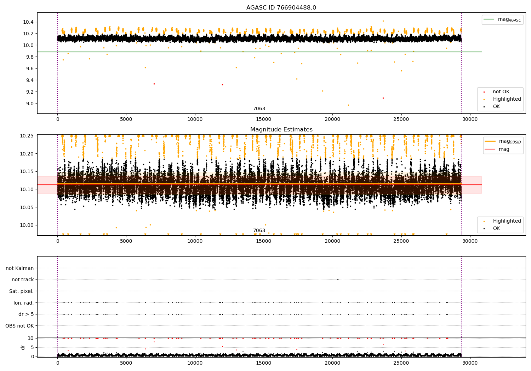Select the 'OK' legend entry in top plot
Viewport: 531px width, 371px height.
click(x=496, y=107)
